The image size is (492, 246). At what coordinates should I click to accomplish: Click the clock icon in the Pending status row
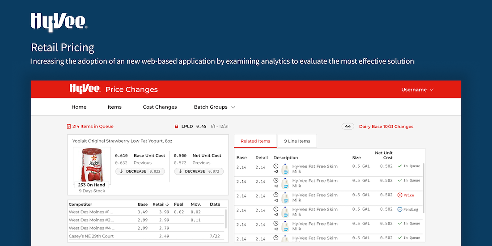pyautogui.click(x=276, y=209)
